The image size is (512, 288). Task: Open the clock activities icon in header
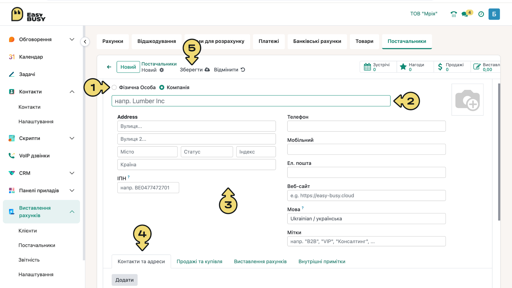481,14
